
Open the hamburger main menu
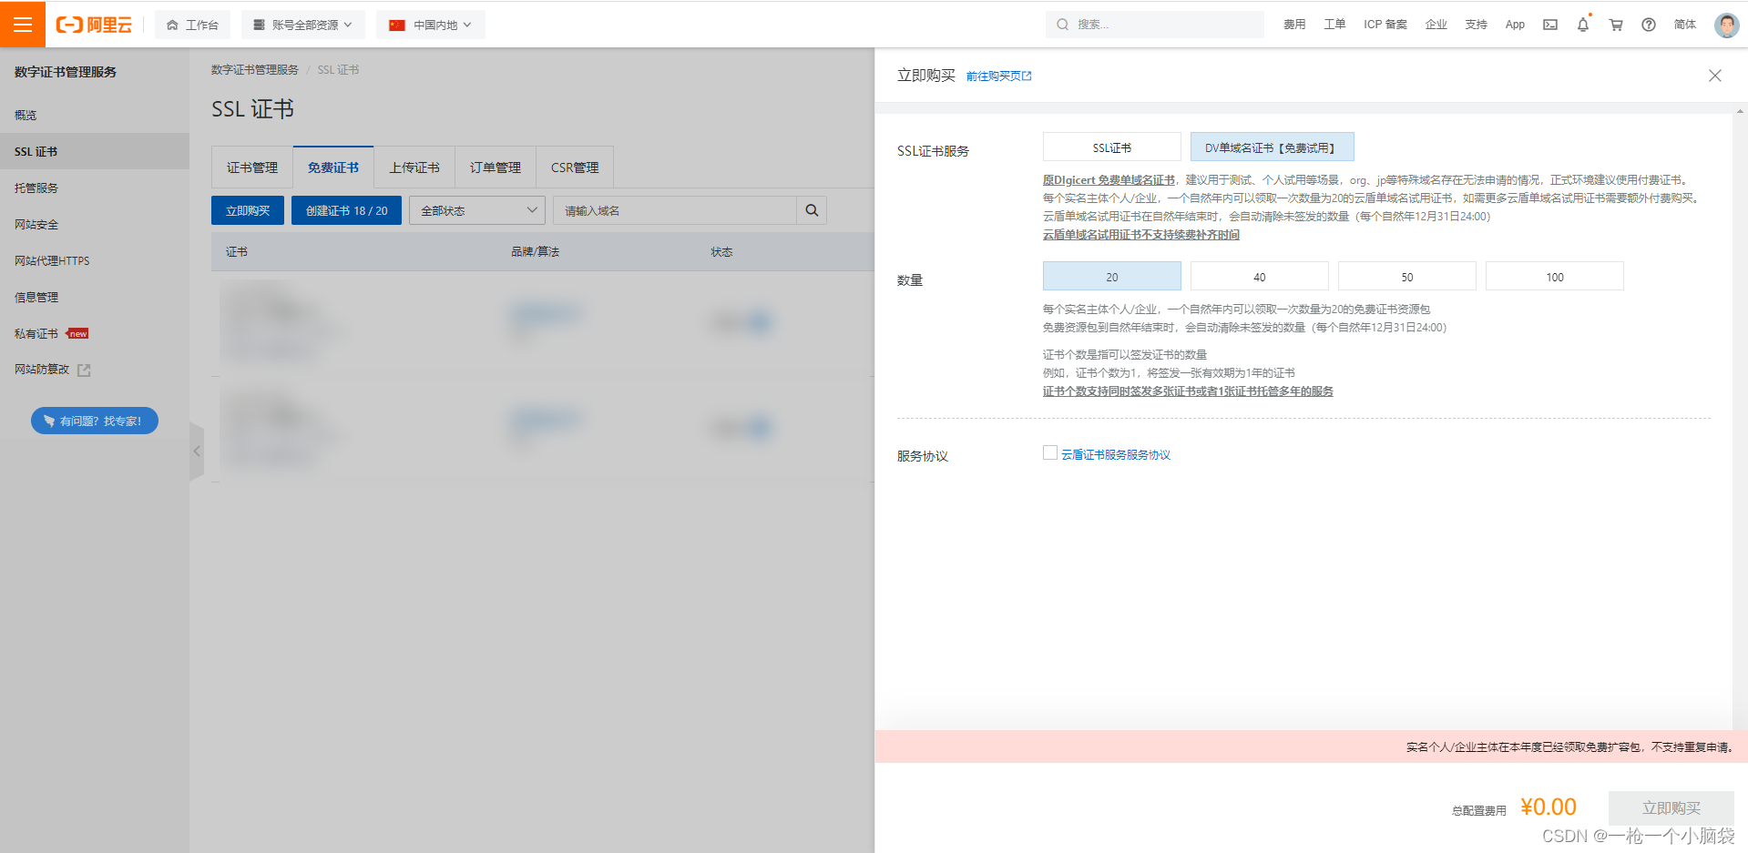(23, 25)
